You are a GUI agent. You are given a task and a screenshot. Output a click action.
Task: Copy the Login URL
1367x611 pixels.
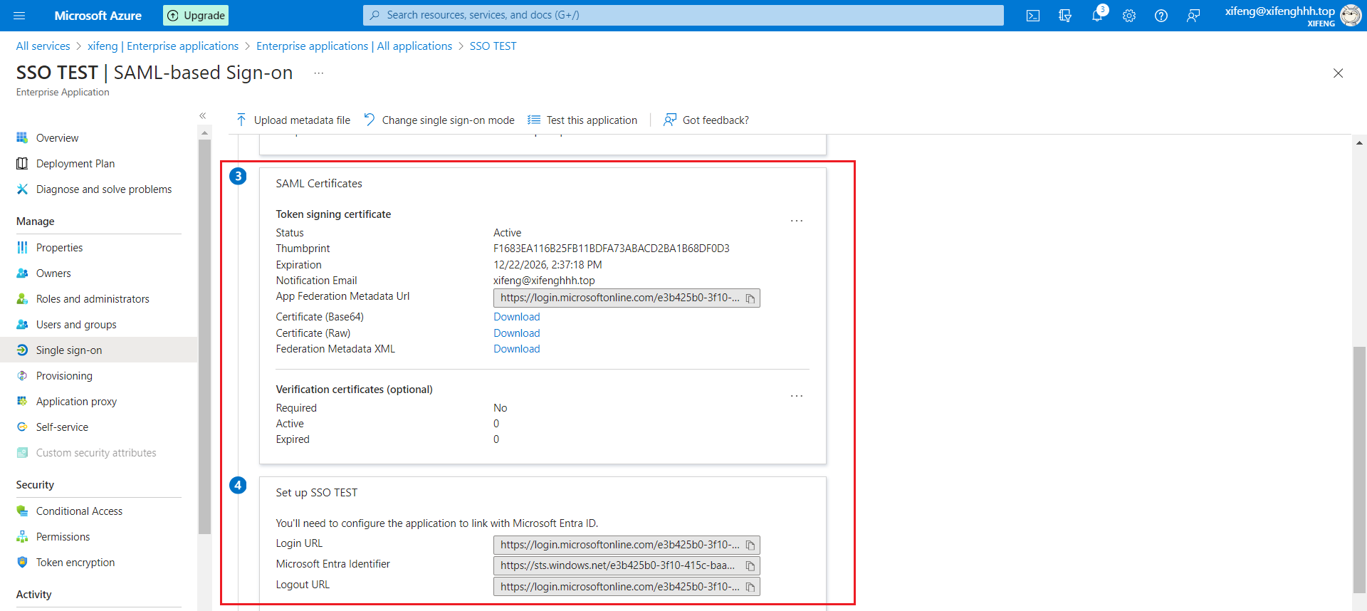[750, 545]
